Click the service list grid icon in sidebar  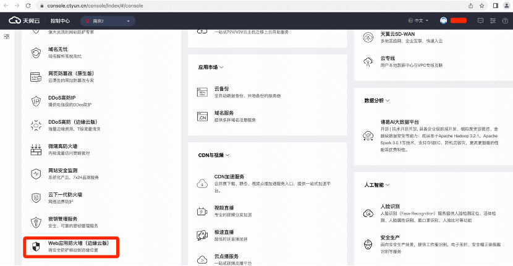(7, 36)
